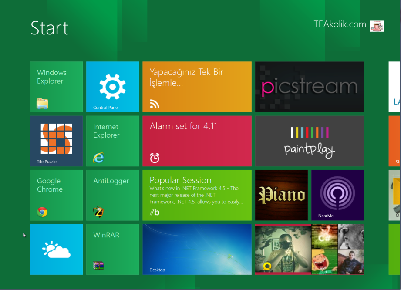This screenshot has width=401, height=290.
Task: Open the Google Chrome tile
Action: 56,195
